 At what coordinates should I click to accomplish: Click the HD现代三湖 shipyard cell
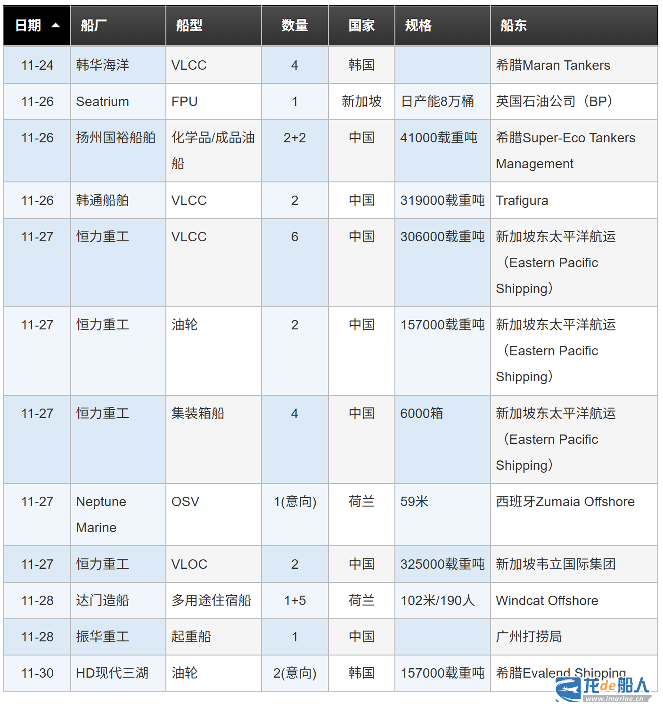(112, 673)
